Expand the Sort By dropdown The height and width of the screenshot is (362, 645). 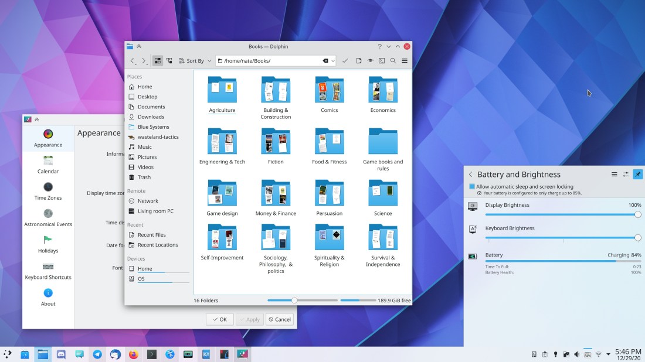195,61
